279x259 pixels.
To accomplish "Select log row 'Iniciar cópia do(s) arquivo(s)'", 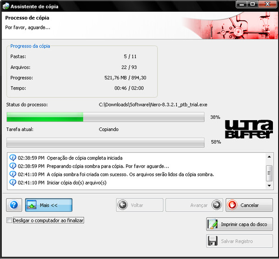I will tap(137, 183).
